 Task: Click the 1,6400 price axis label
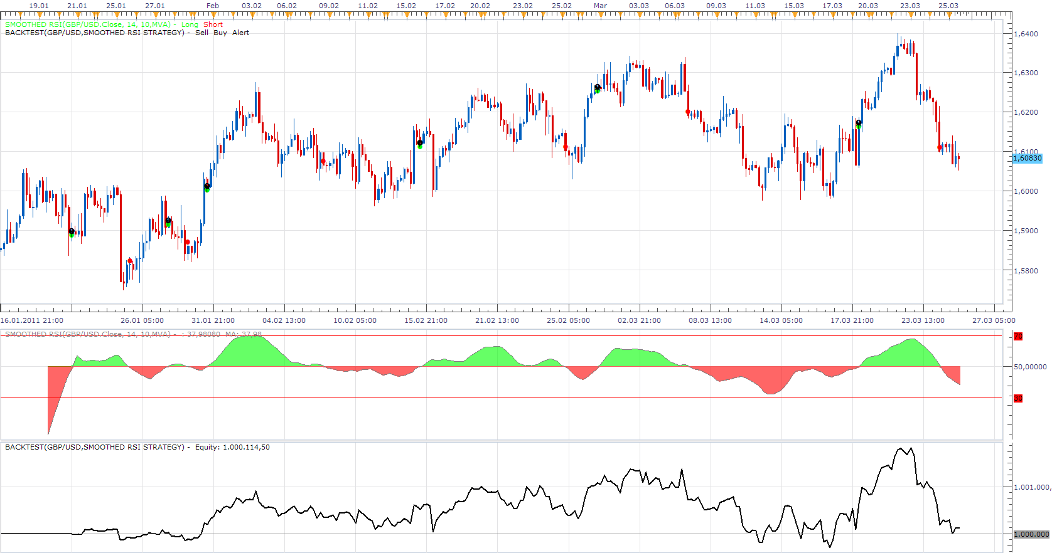coord(1026,34)
